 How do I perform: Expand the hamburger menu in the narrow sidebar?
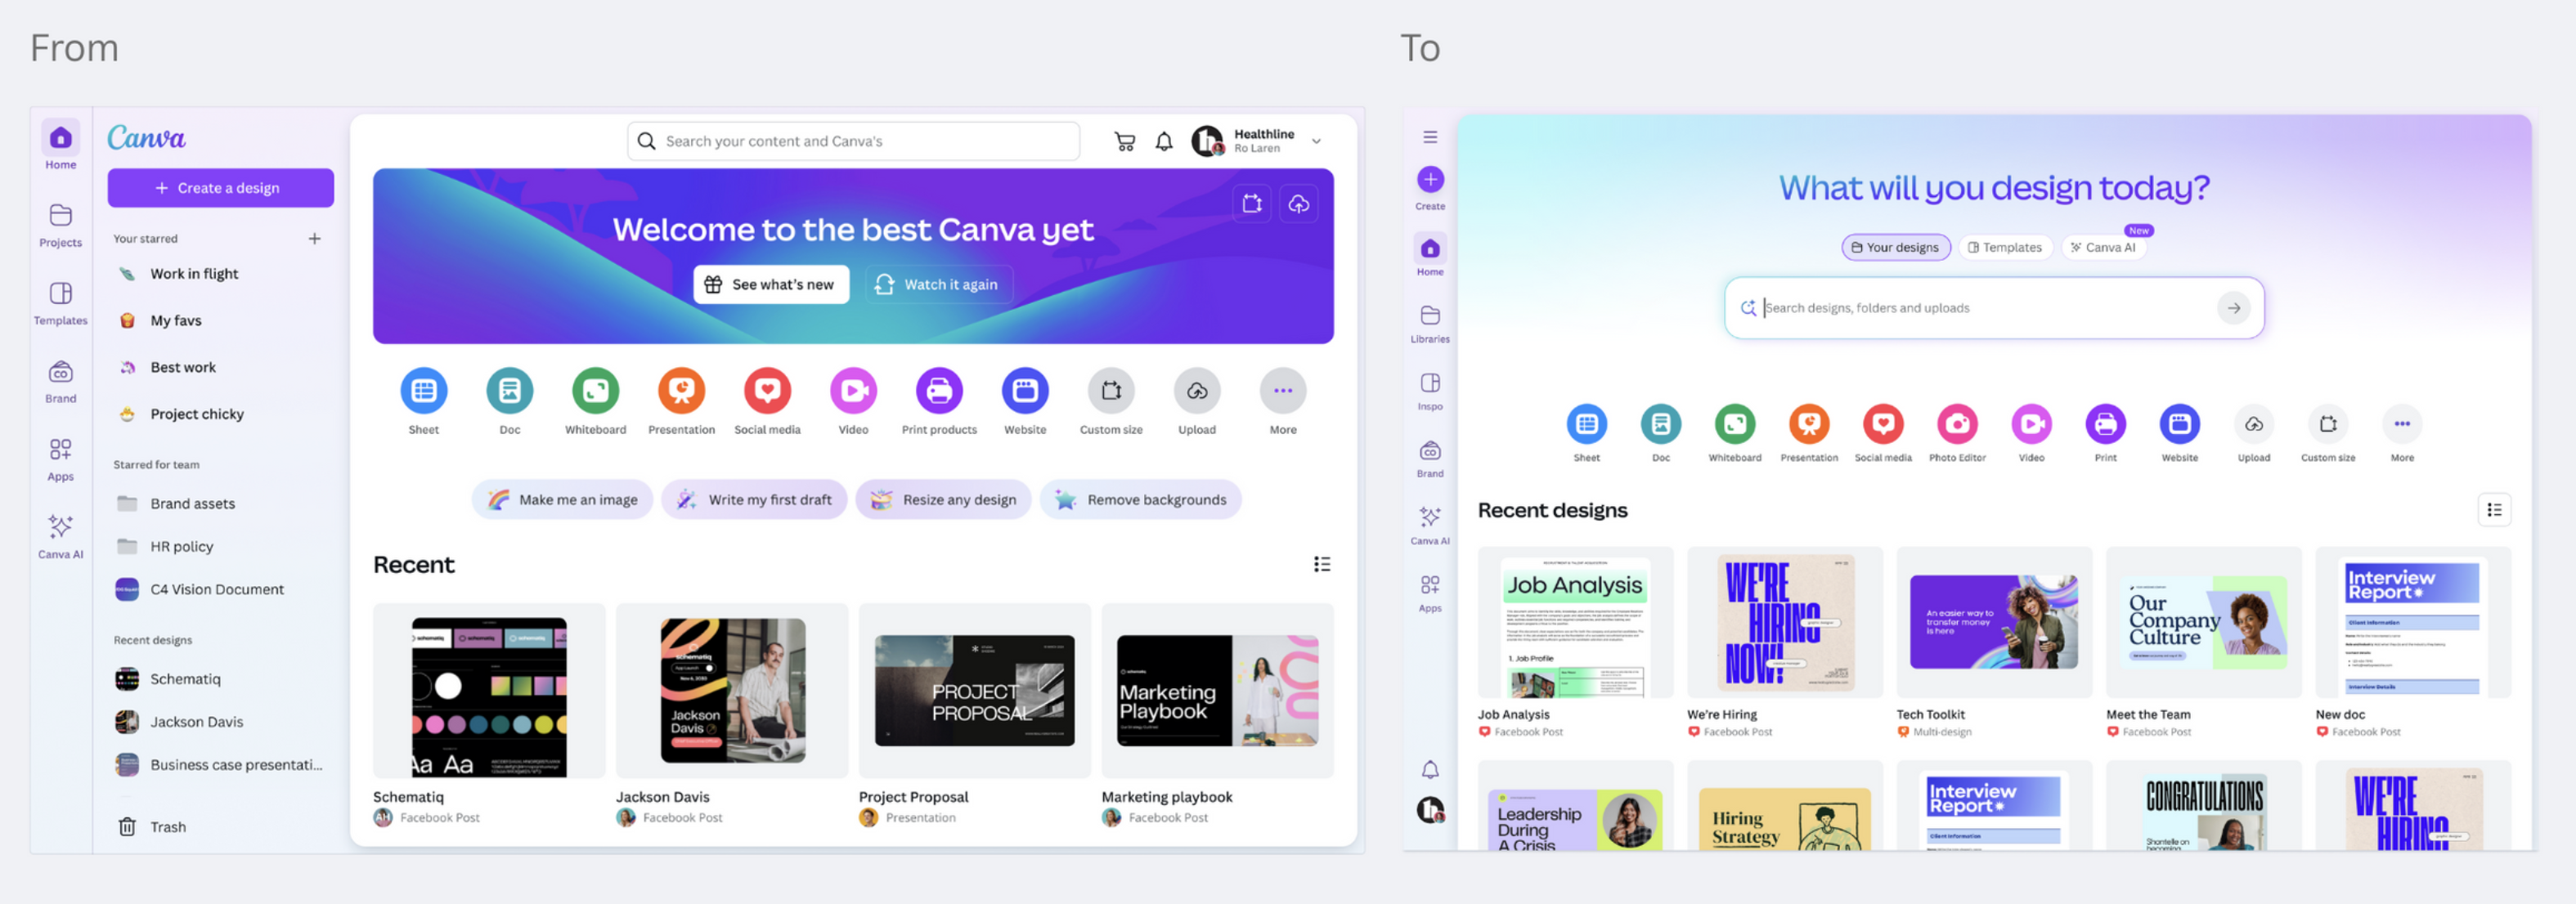pyautogui.click(x=1430, y=137)
